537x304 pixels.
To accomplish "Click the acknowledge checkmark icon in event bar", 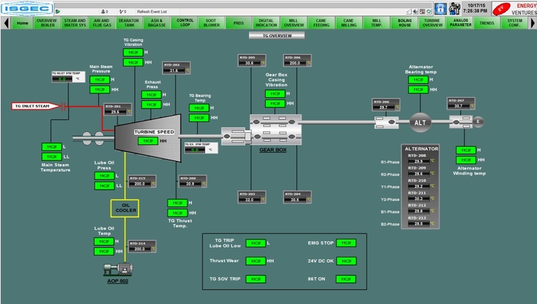I will pos(409,11).
